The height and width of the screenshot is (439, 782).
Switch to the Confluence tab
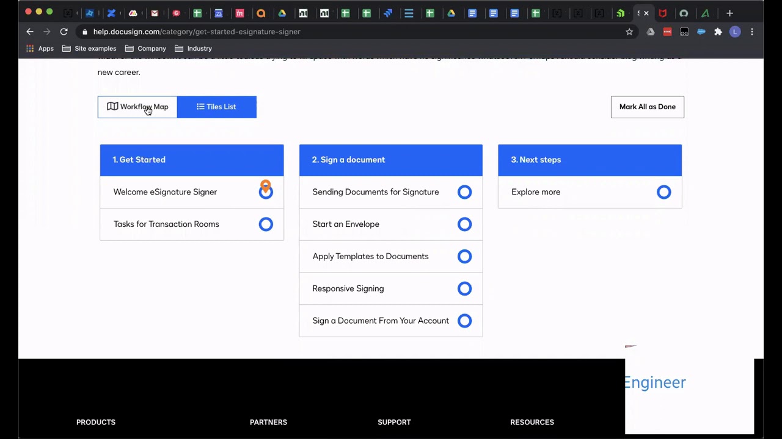[111, 13]
